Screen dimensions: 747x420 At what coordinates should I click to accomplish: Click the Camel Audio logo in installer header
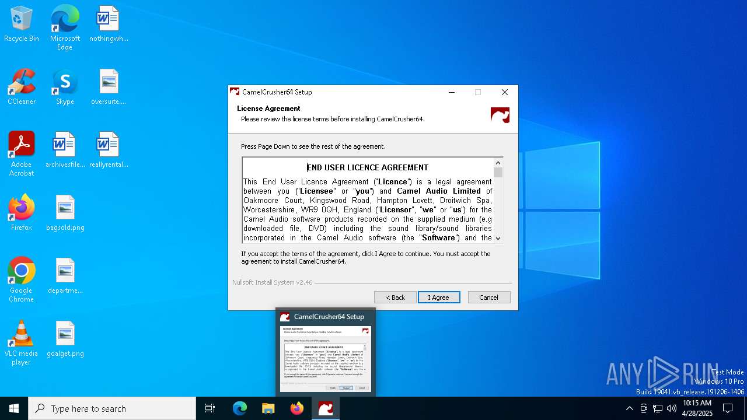coord(500,115)
